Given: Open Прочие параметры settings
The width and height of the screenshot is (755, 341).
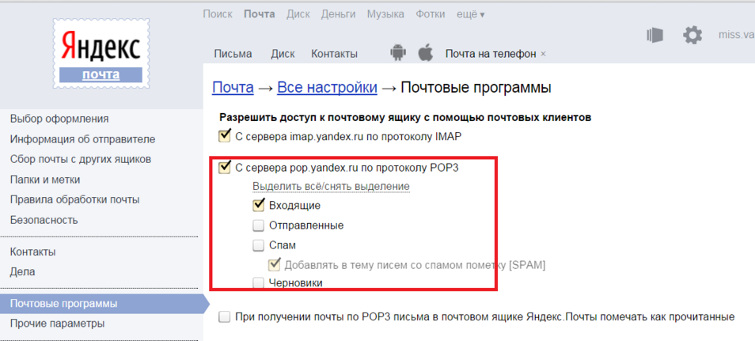Looking at the screenshot, I should (x=57, y=323).
